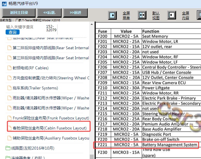Image resolution: width=201 pixels, height=159 pixels.
Task: Click the 连接器参考 folder icon
Action: [x=8, y=158]
